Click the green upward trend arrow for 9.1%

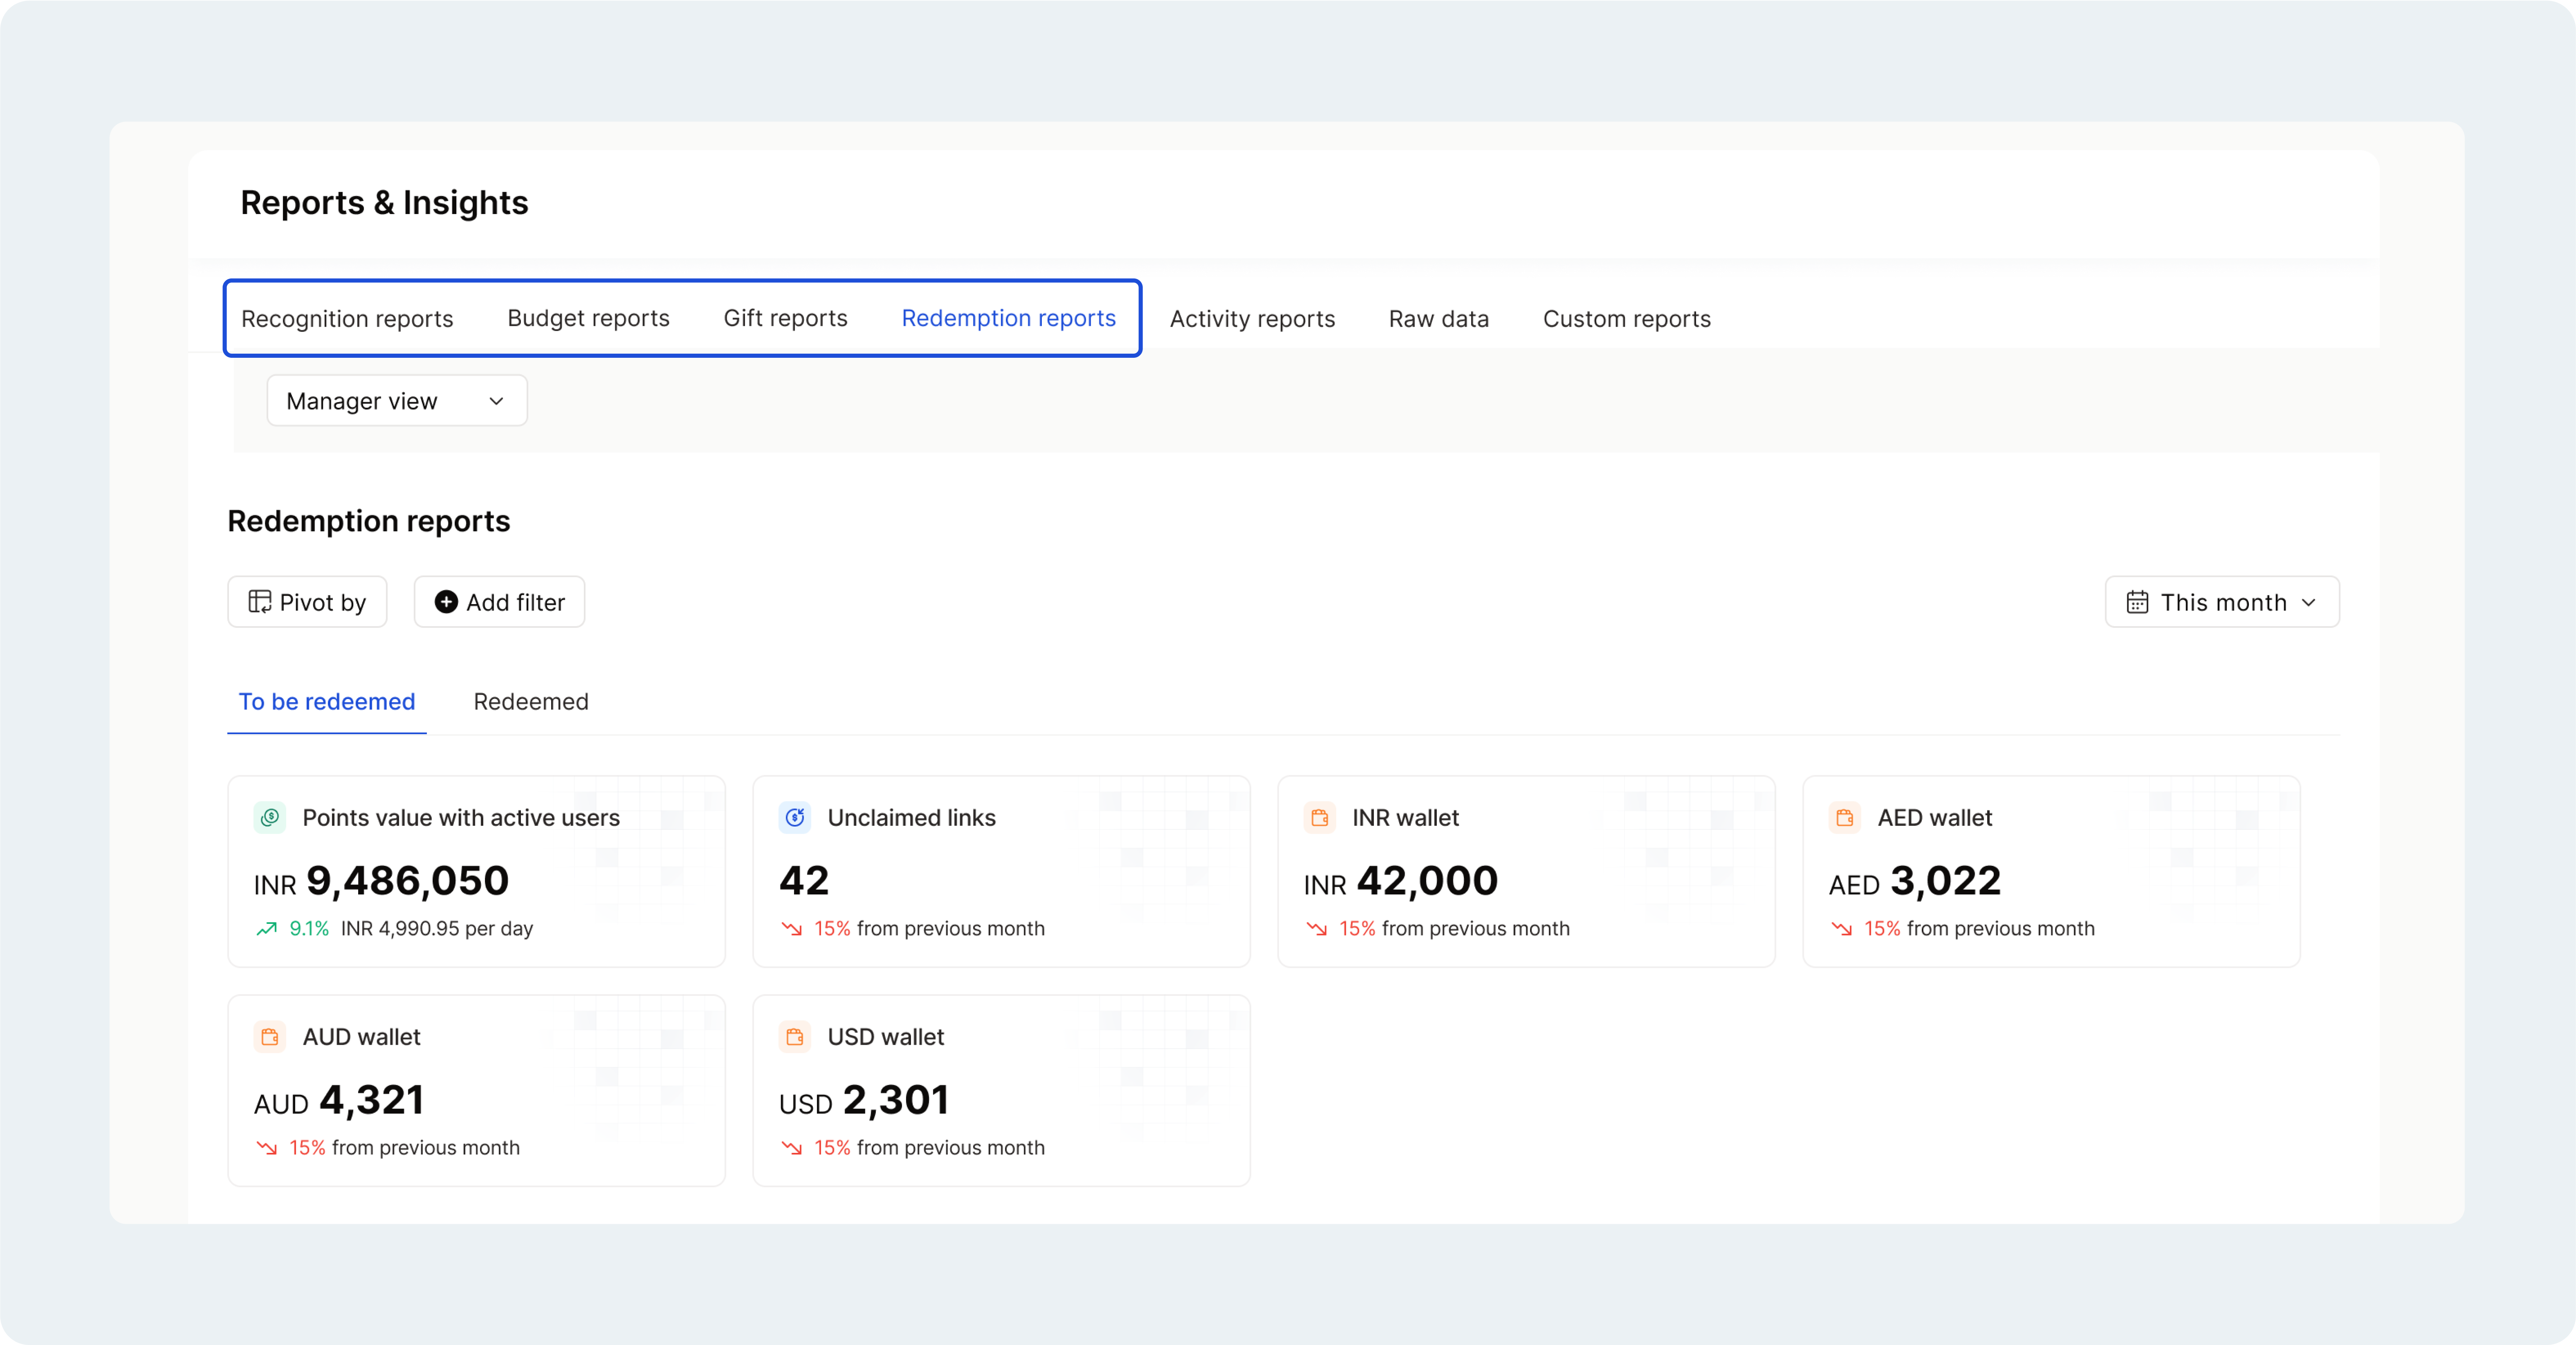click(267, 929)
